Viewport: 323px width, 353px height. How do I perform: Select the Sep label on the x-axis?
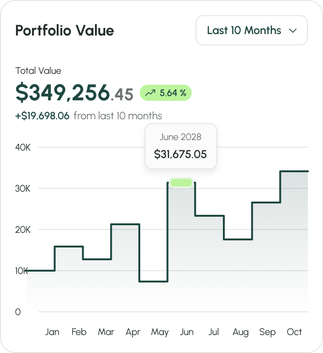(x=267, y=332)
